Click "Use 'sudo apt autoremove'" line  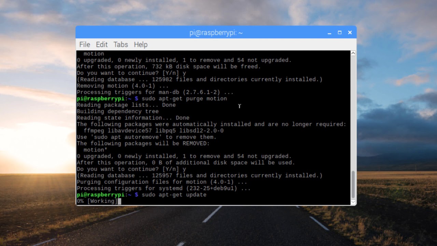(x=147, y=137)
